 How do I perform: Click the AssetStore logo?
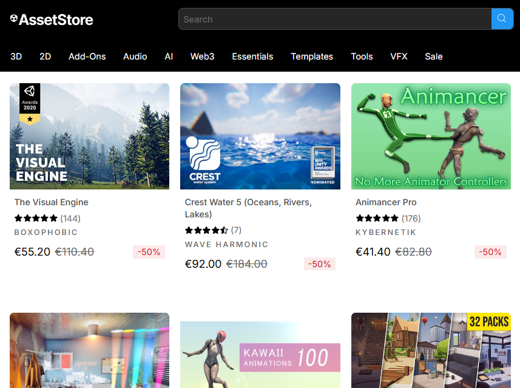tap(52, 19)
